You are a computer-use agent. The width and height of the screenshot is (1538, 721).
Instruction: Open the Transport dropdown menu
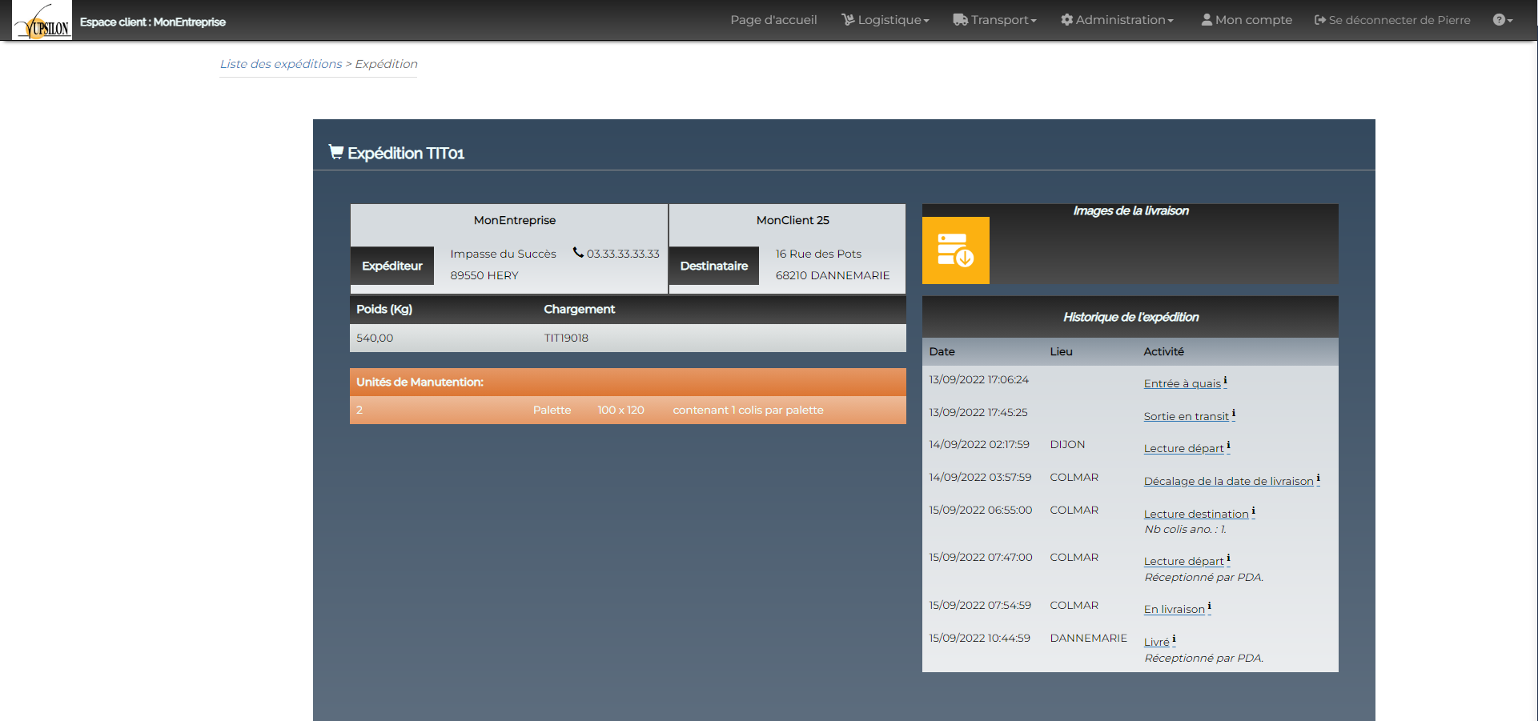[994, 20]
